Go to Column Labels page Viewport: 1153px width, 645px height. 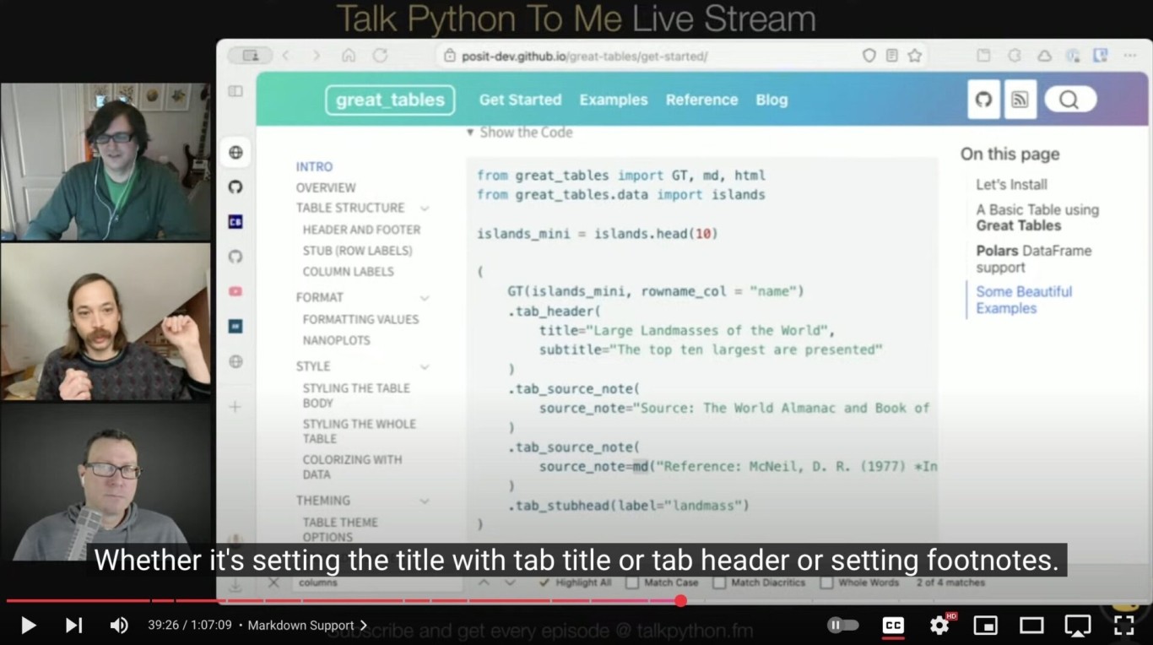[349, 272]
